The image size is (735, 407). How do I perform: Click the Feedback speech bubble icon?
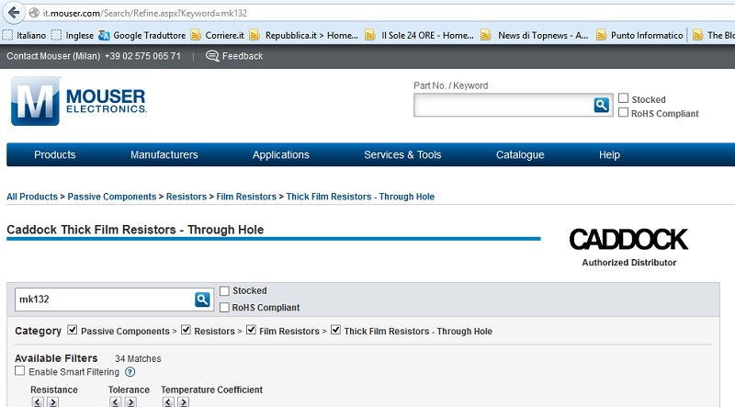coord(212,56)
